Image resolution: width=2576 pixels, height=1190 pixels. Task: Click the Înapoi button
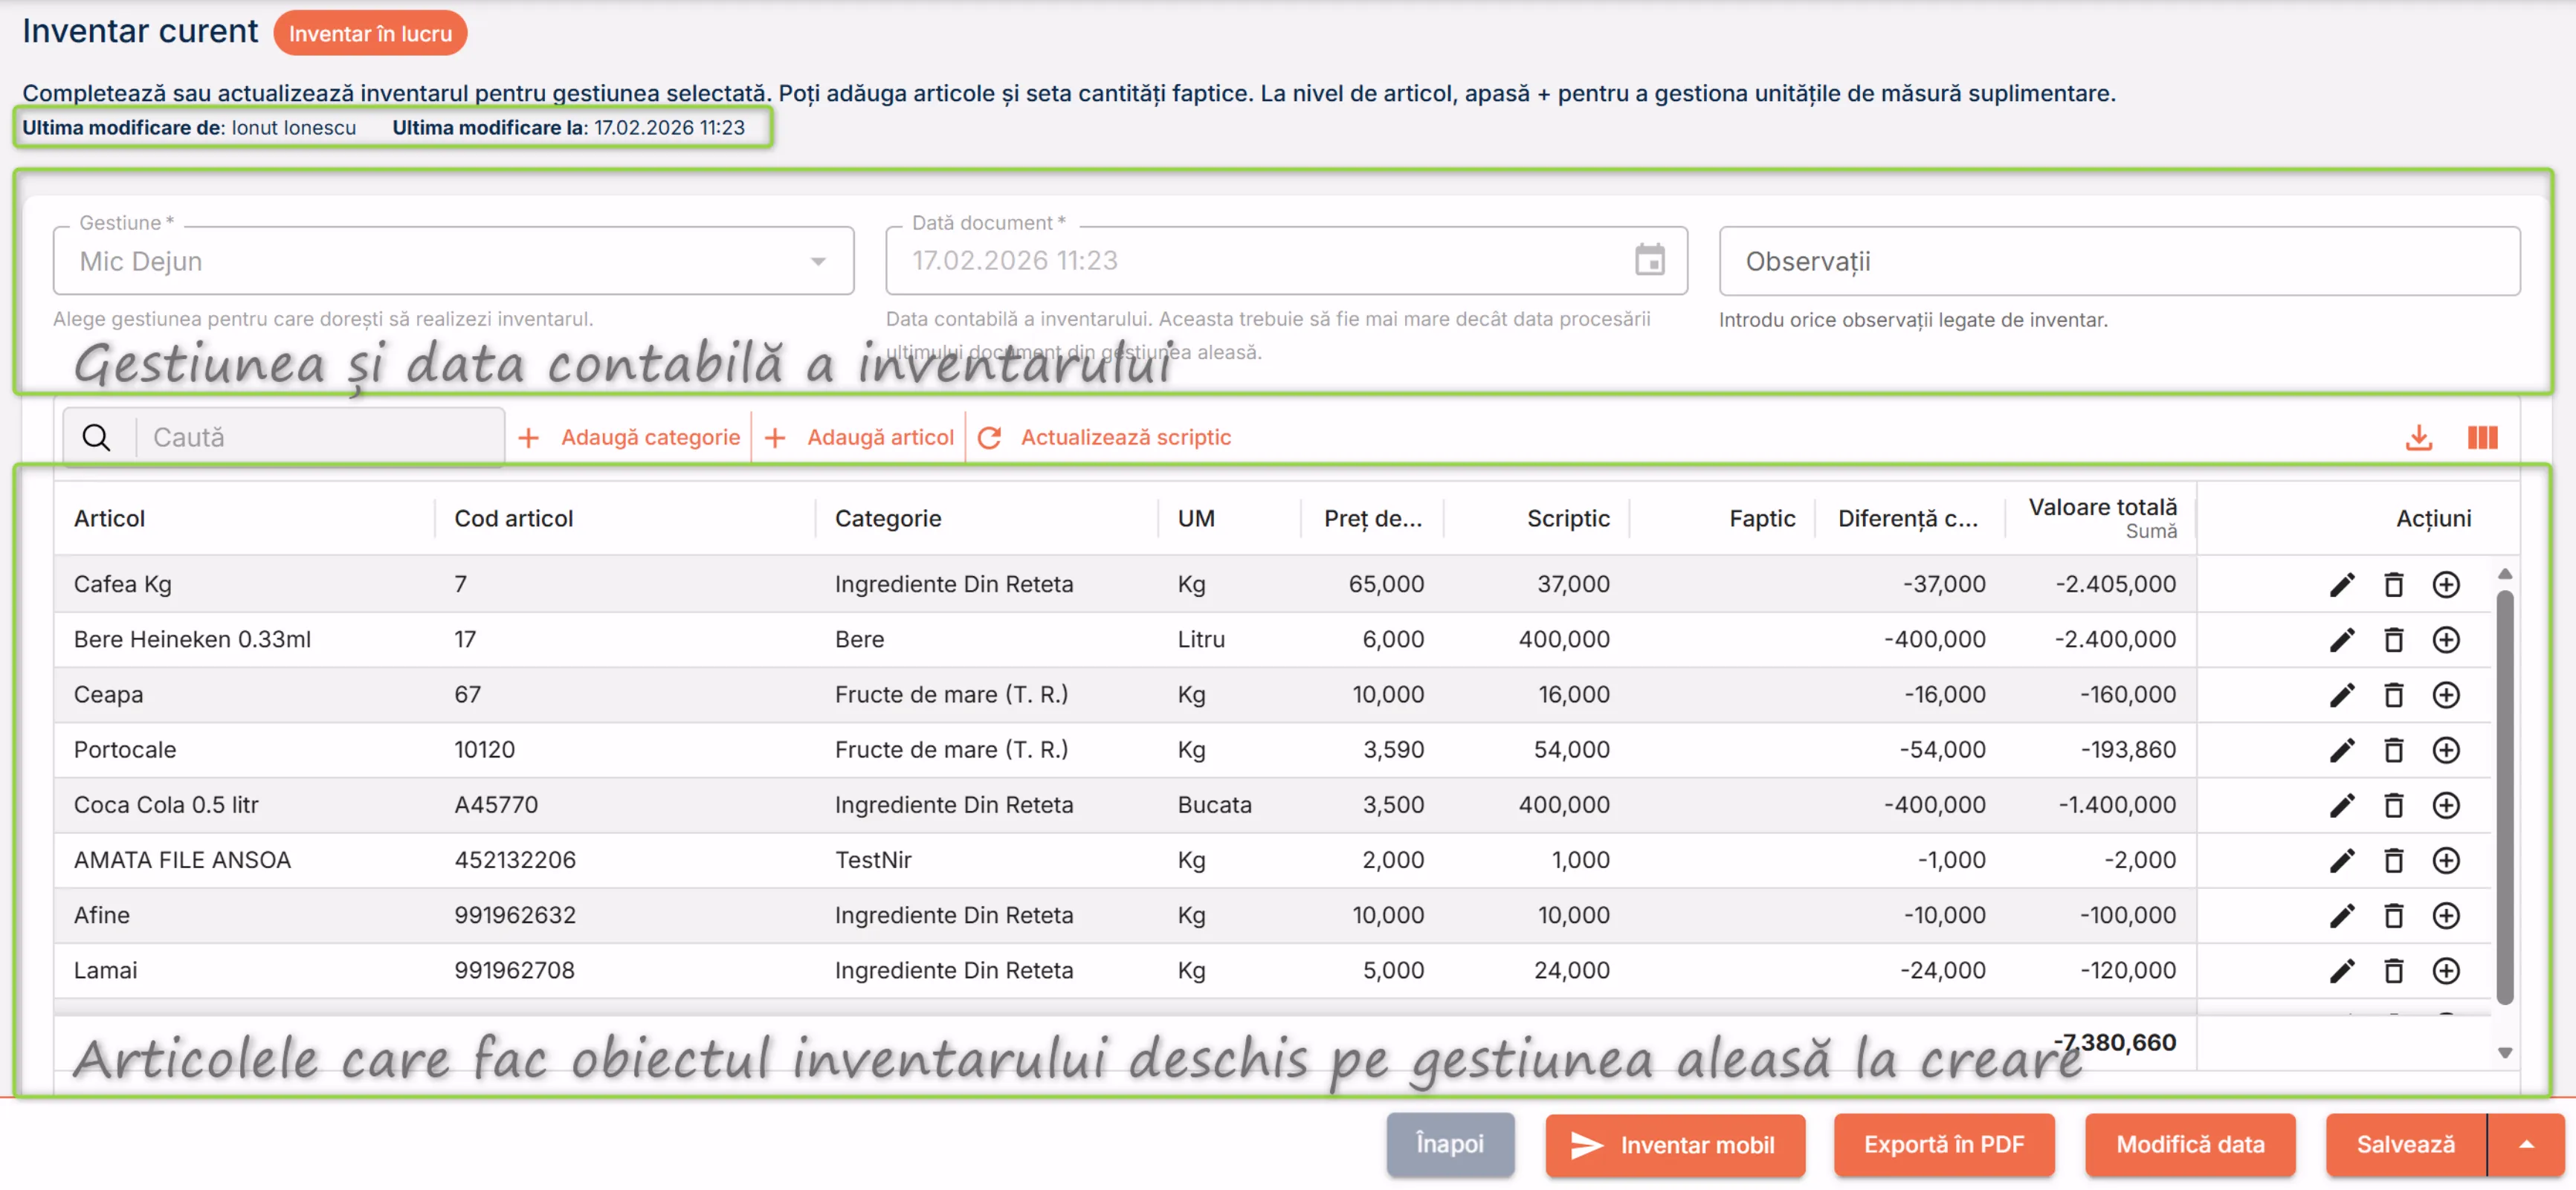click(1450, 1144)
